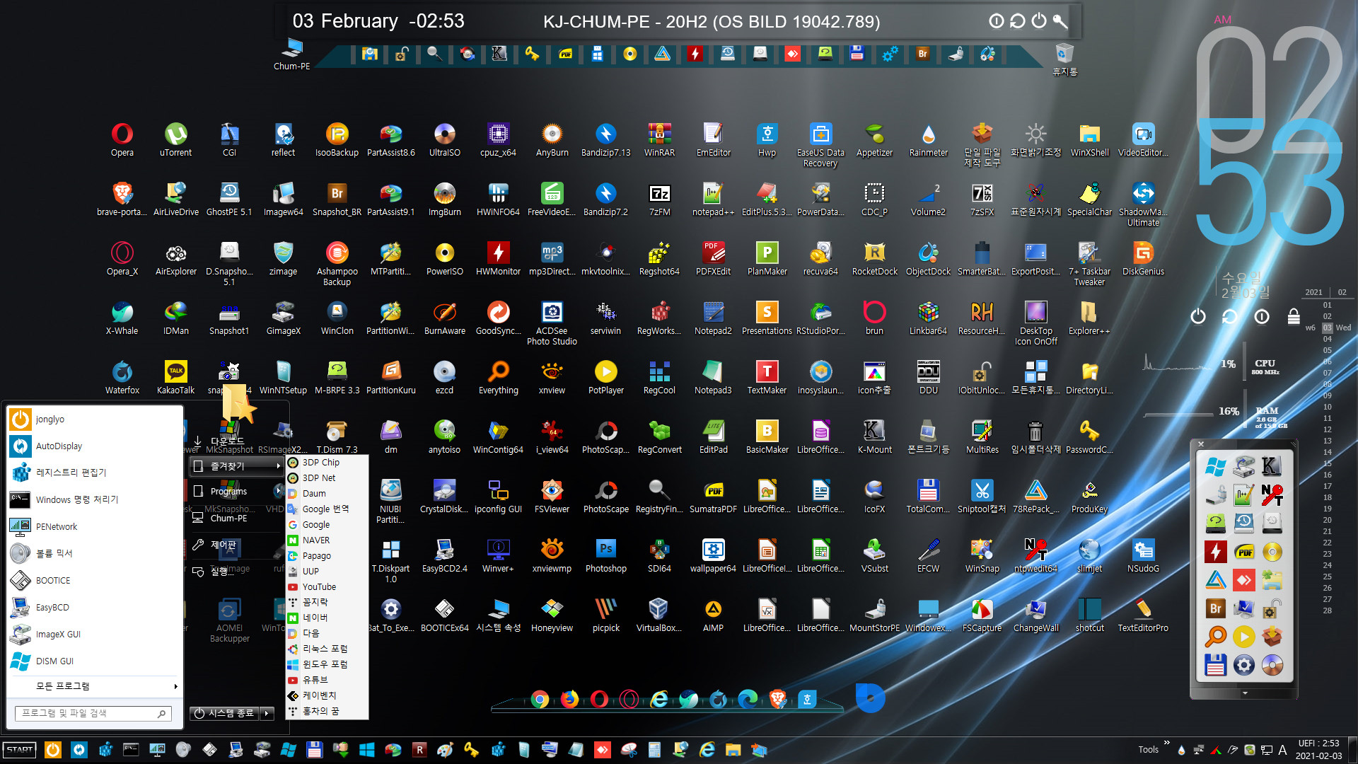The height and width of the screenshot is (764, 1358).
Task: Click the 시스템 종료 shutdown button
Action: 225,713
